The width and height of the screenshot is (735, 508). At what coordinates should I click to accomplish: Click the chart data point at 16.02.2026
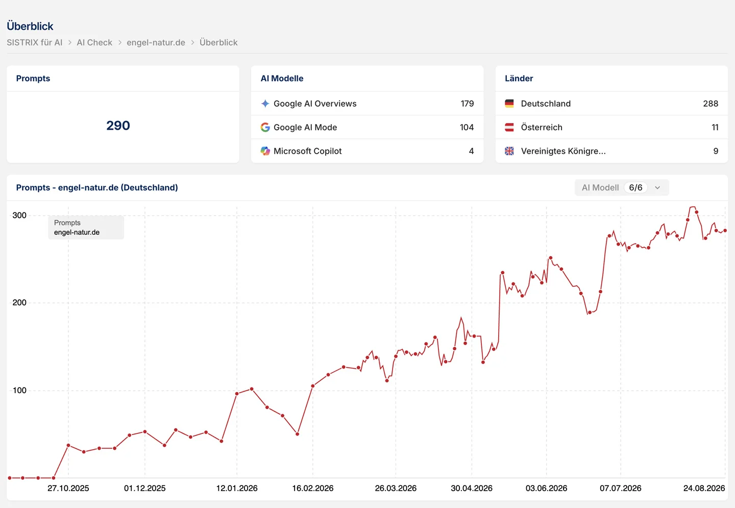coord(313,386)
